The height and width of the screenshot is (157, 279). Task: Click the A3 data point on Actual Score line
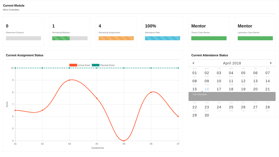[x=69, y=80]
